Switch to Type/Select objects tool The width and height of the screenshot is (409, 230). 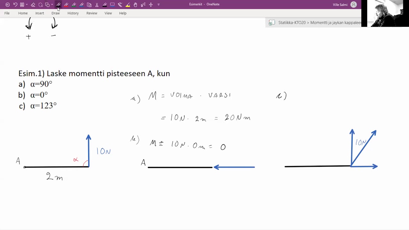point(143,4)
